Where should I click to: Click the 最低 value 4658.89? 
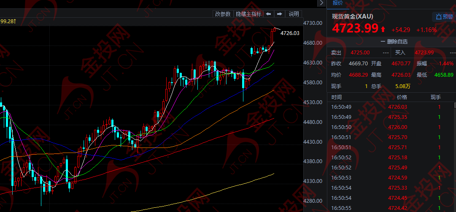coord(444,75)
